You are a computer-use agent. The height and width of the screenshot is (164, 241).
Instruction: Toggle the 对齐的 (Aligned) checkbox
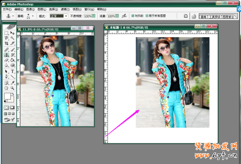coord(134,16)
